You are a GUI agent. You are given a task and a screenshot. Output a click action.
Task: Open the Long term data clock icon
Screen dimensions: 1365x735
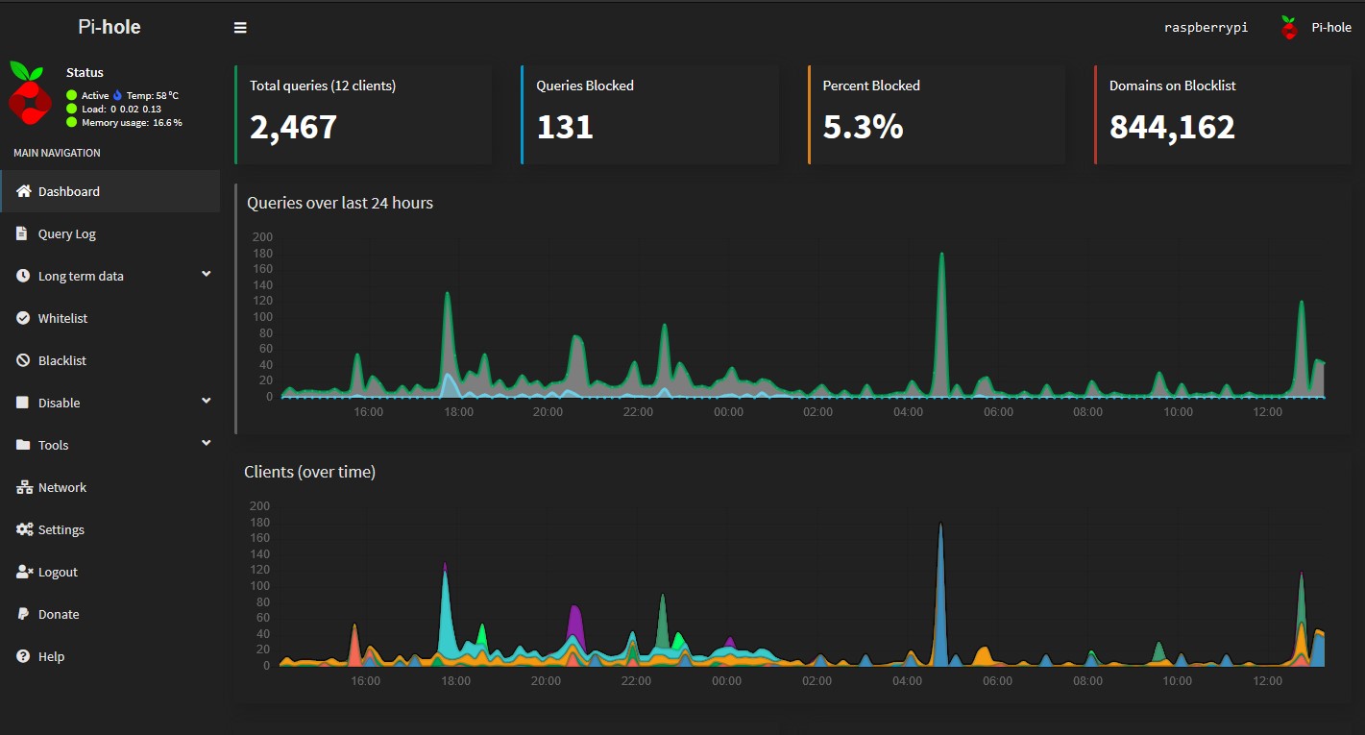tap(21, 276)
